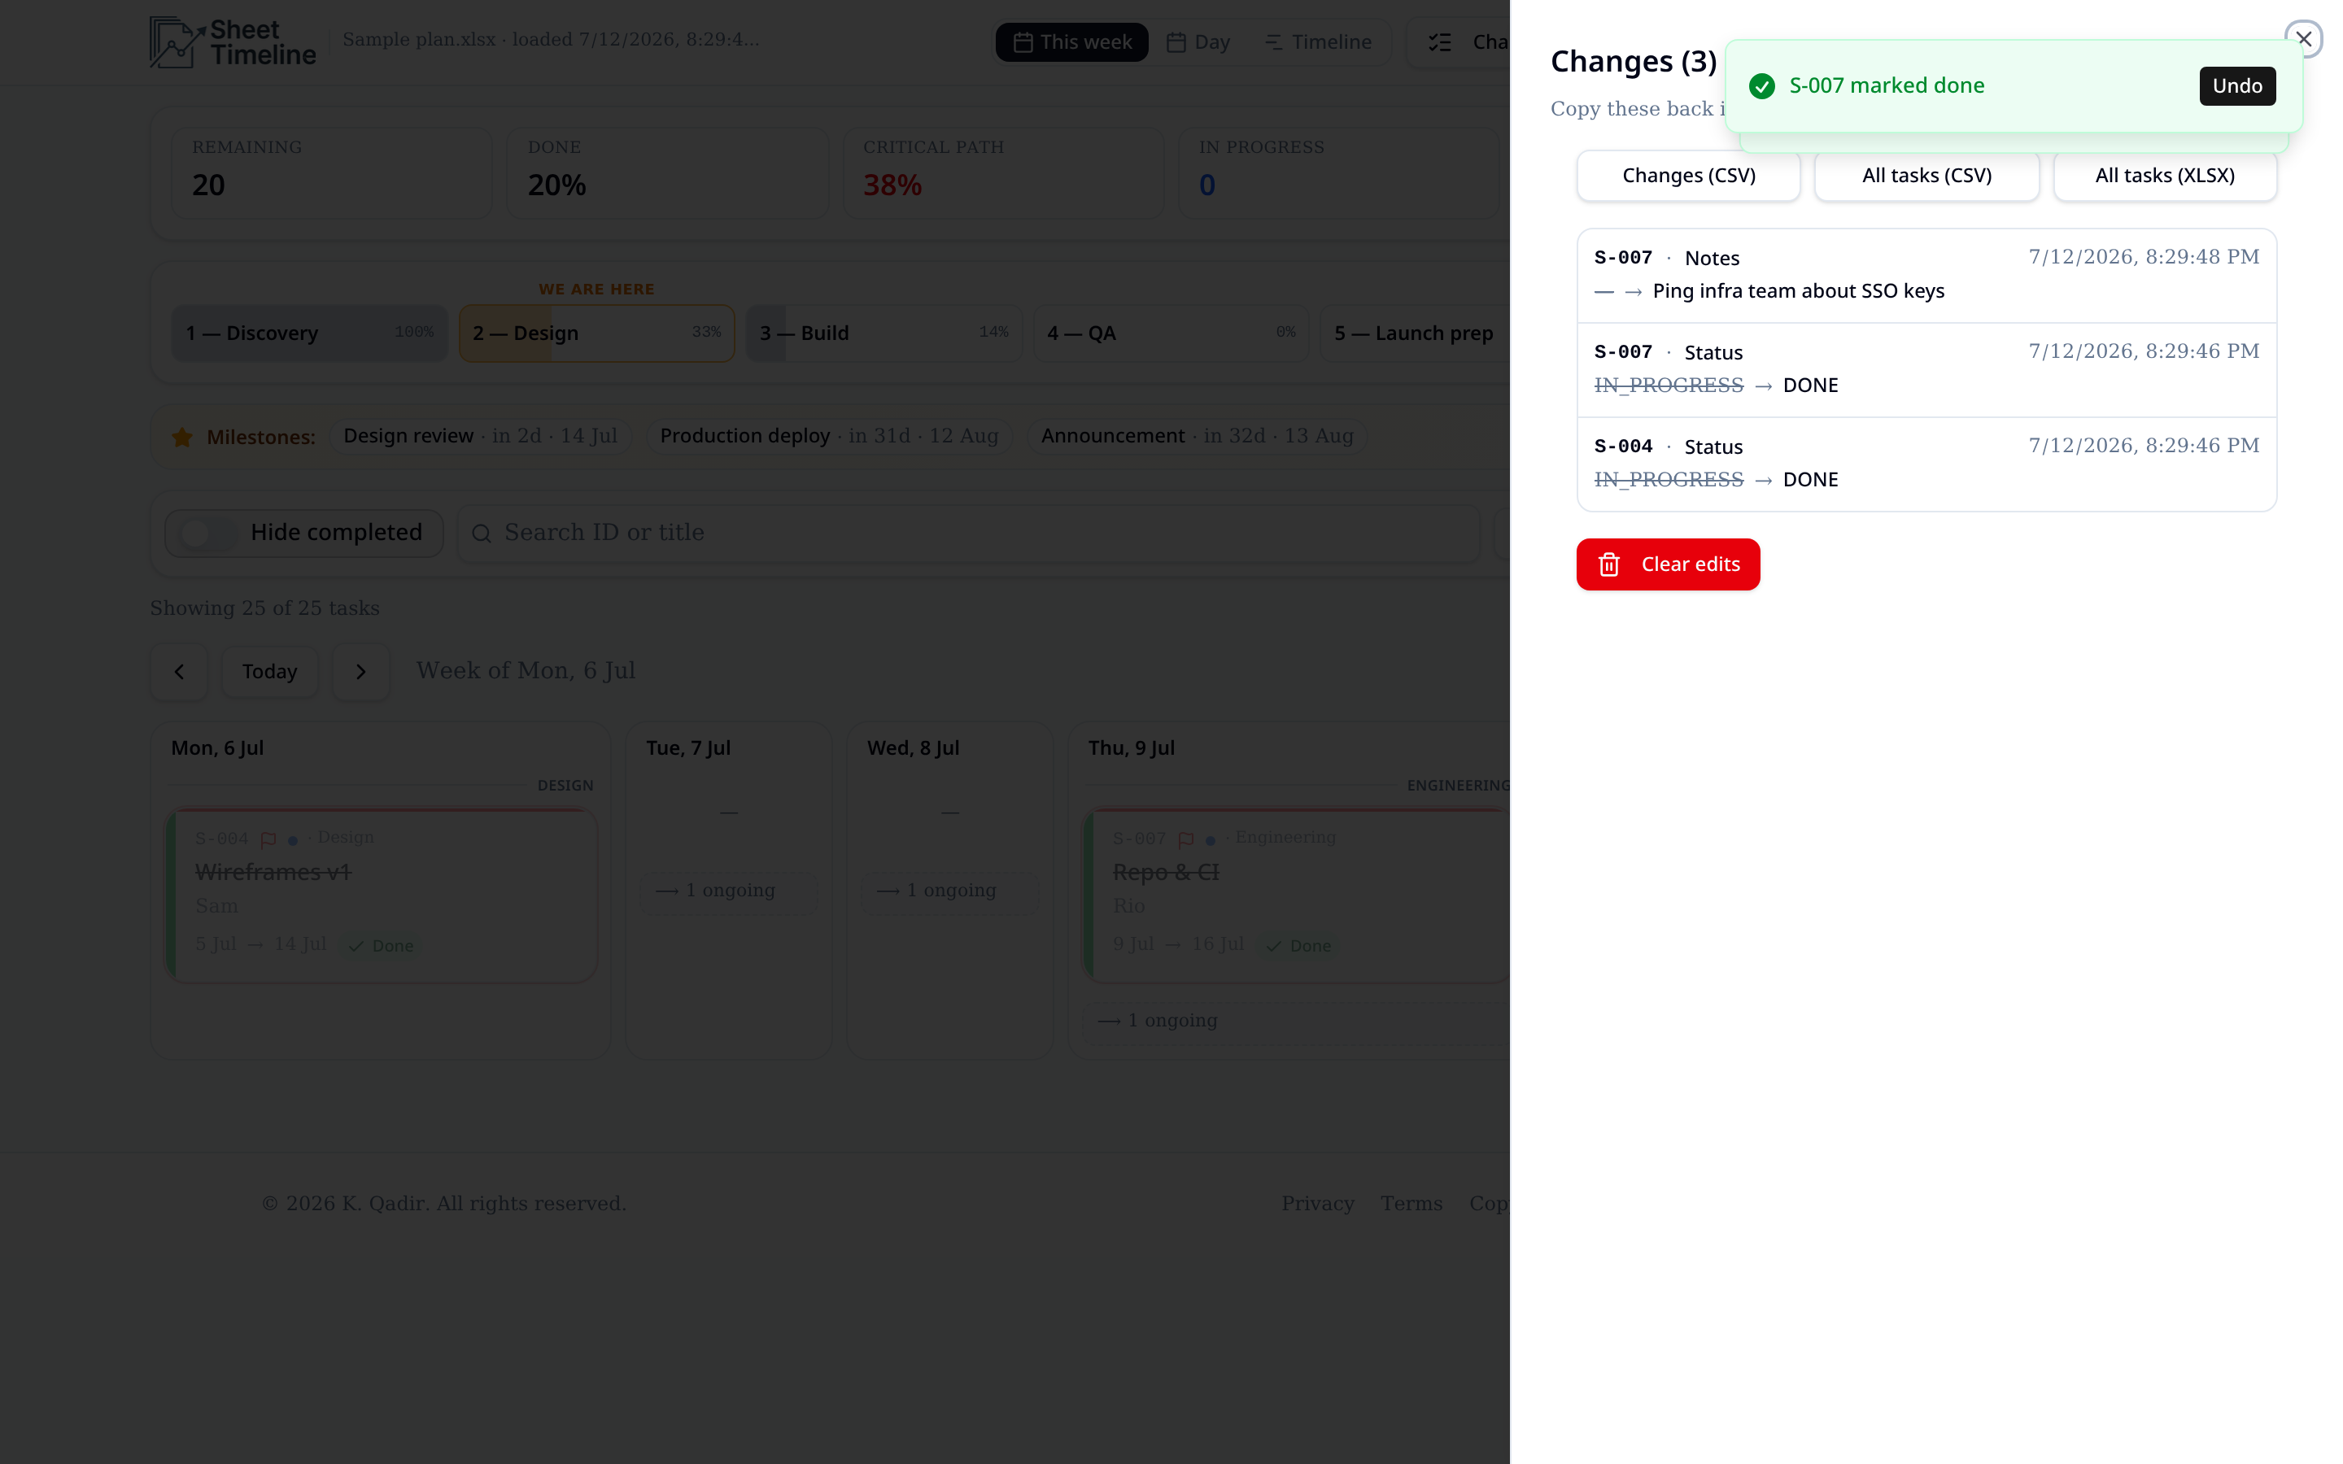The image size is (2343, 1464).
Task: Select phase 3 — Build
Action: (x=884, y=333)
